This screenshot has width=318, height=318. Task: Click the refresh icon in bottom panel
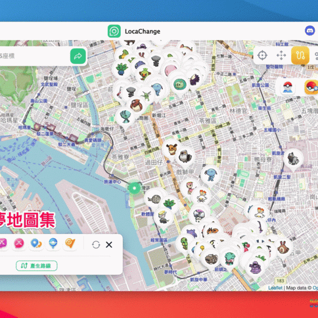96,244
